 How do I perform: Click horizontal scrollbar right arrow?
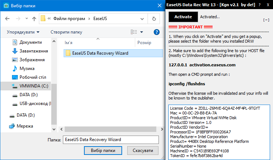[x=162, y=129]
